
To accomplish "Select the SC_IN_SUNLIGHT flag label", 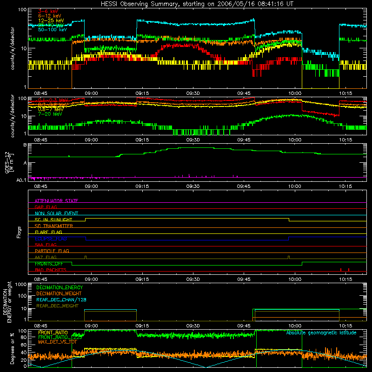I will [53, 219].
